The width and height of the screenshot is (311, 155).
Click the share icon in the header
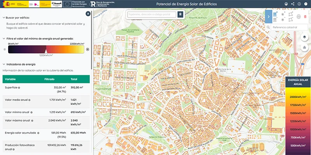[x=293, y=4]
